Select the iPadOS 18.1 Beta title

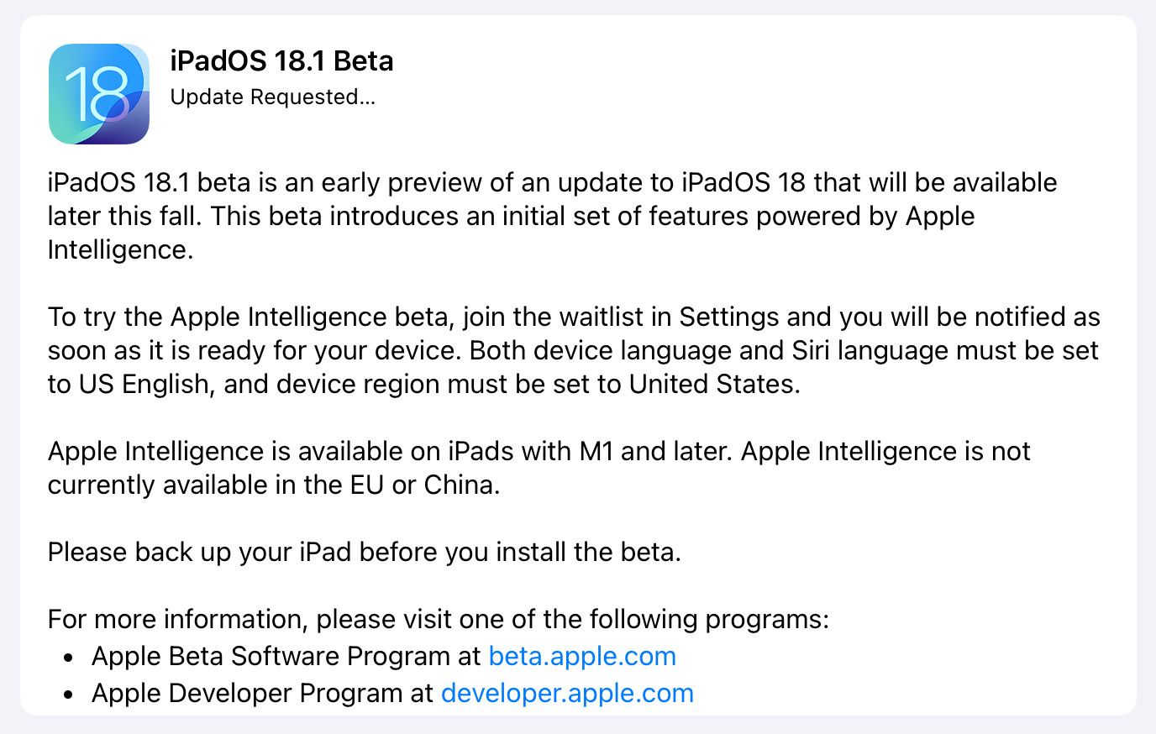(281, 60)
